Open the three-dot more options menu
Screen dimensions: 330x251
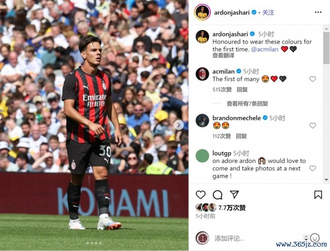click(x=318, y=12)
